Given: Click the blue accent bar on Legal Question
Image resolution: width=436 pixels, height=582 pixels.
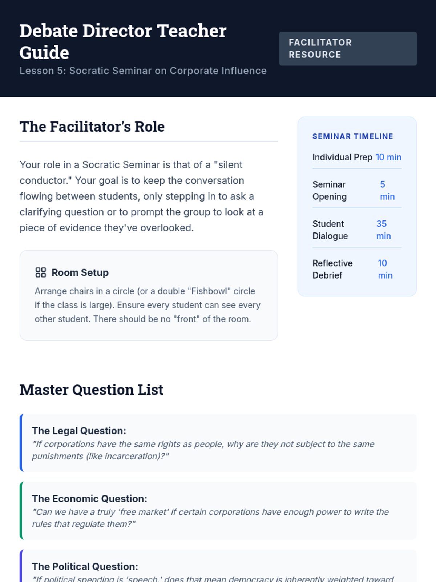Looking at the screenshot, I should (21, 443).
